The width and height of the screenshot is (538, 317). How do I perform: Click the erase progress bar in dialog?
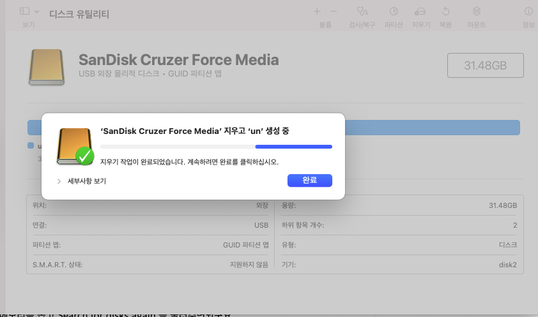point(216,147)
